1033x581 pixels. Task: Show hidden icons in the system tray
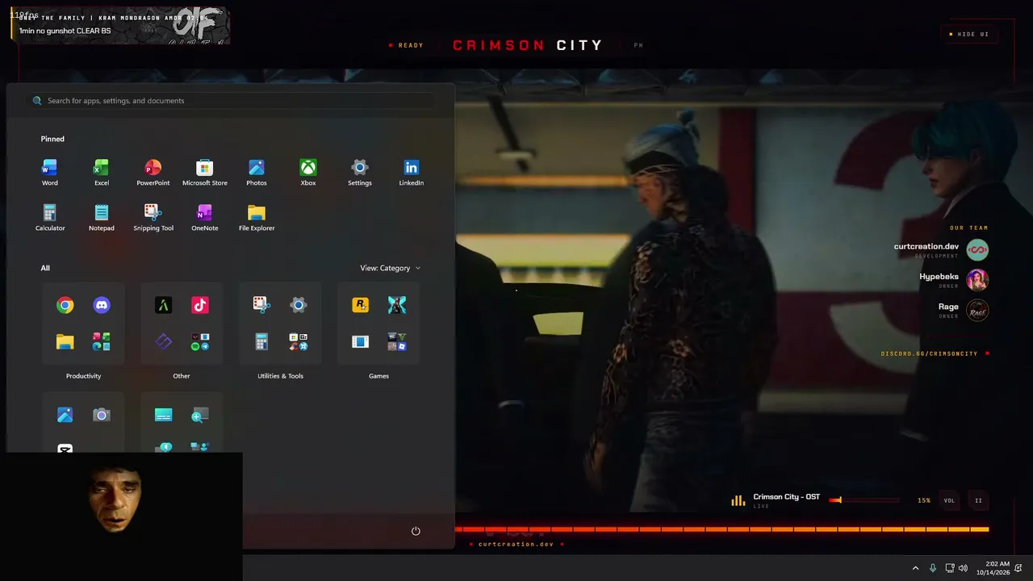pos(915,568)
